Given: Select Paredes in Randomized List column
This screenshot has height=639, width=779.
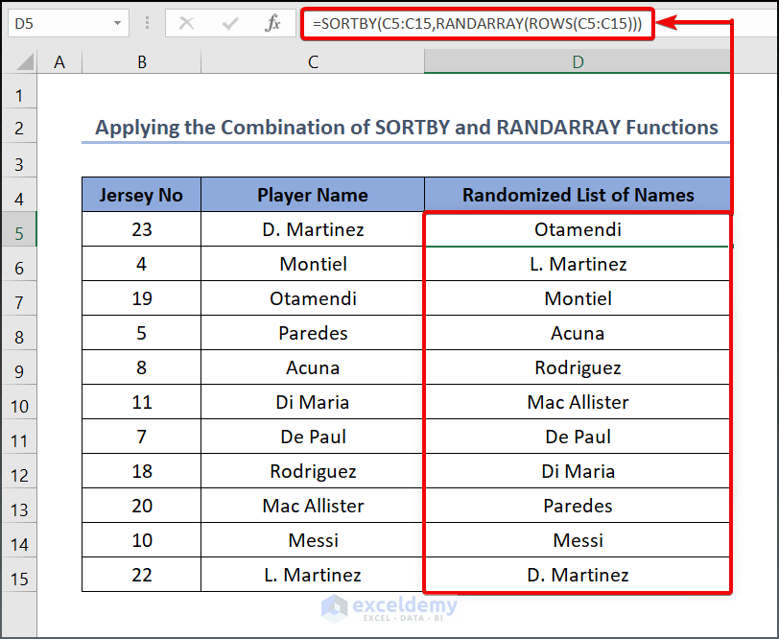Looking at the screenshot, I should pos(578,506).
